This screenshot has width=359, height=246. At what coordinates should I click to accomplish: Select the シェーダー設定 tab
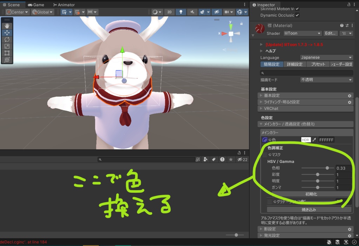point(341,64)
